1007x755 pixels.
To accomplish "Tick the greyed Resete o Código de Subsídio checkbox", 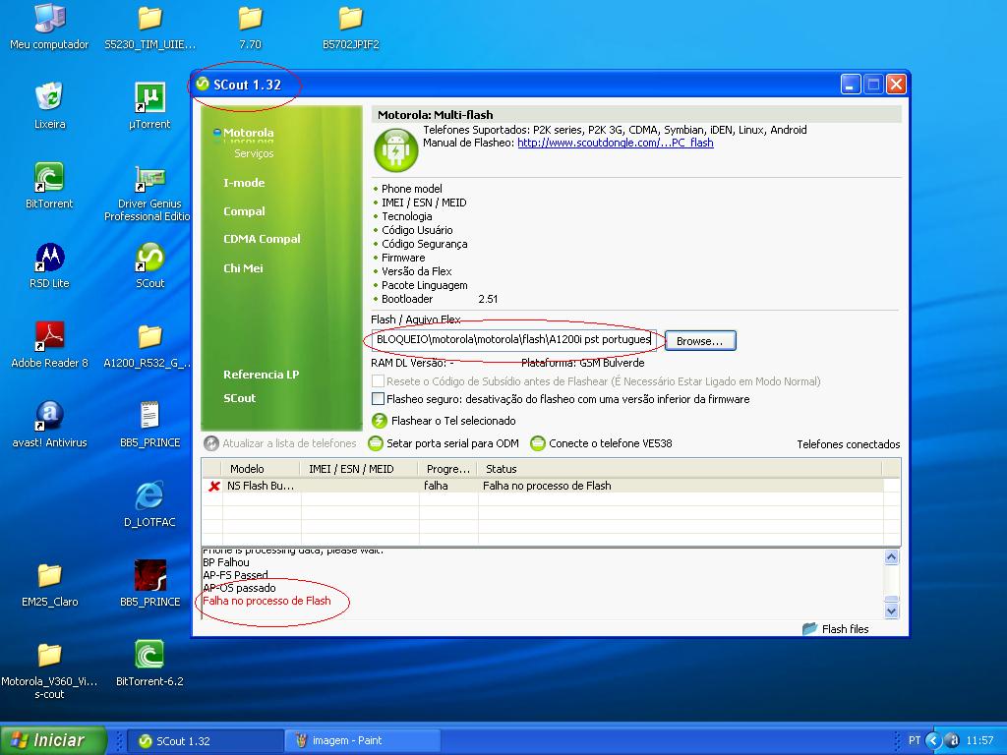I will click(379, 380).
